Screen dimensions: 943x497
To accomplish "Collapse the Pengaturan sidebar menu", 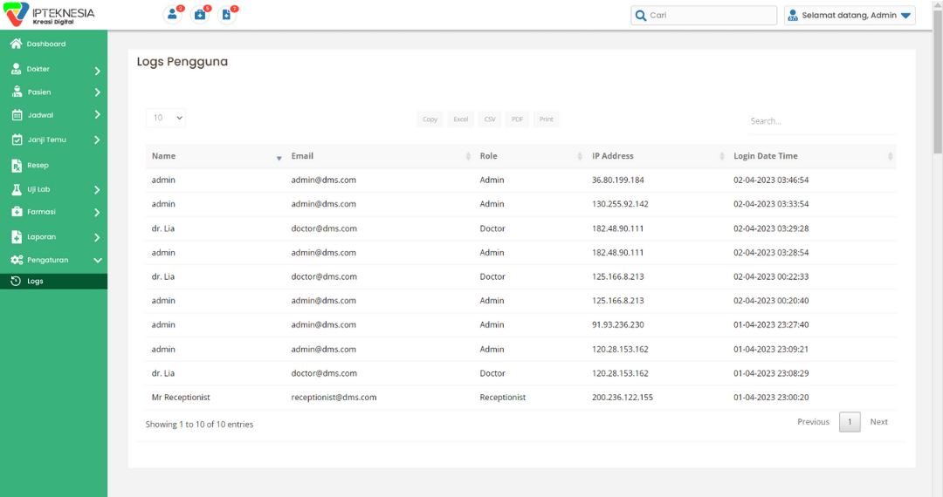I will pyautogui.click(x=97, y=260).
